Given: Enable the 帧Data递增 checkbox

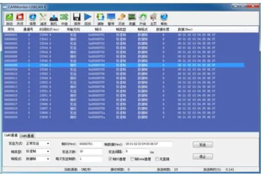Looking at the screenshot, I should coord(132,159).
